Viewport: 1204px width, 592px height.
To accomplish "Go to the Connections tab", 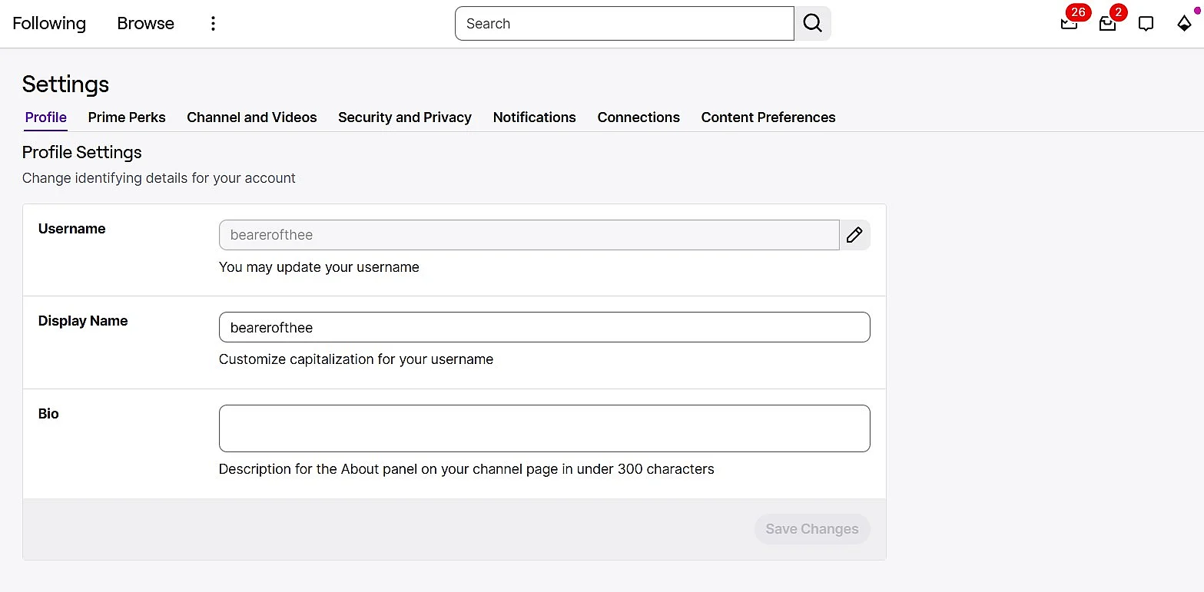I will 638,117.
